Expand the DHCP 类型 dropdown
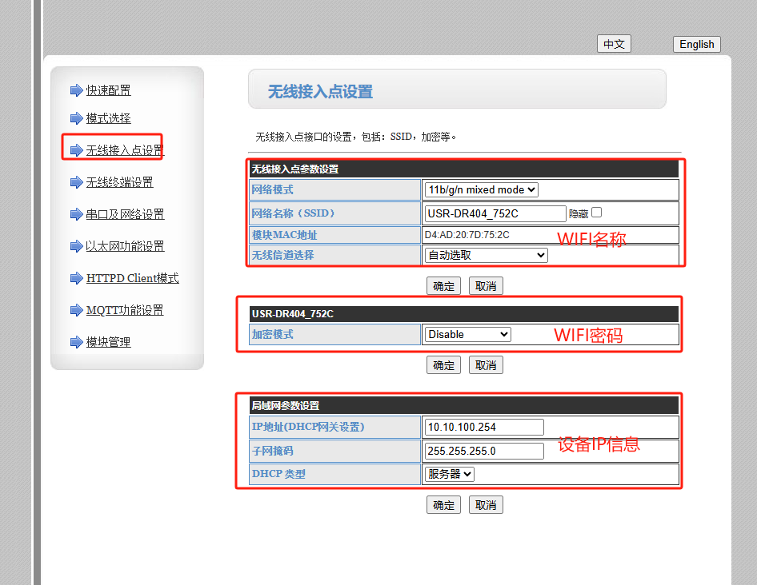This screenshot has height=585, width=757. tap(450, 474)
